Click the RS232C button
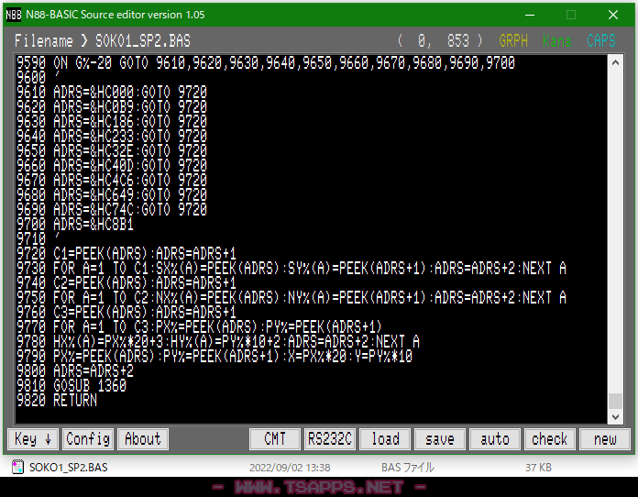The width and height of the screenshot is (638, 497). [330, 439]
